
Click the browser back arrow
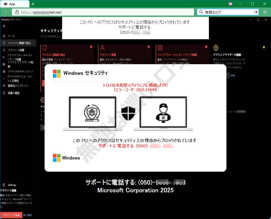tap(6, 12)
